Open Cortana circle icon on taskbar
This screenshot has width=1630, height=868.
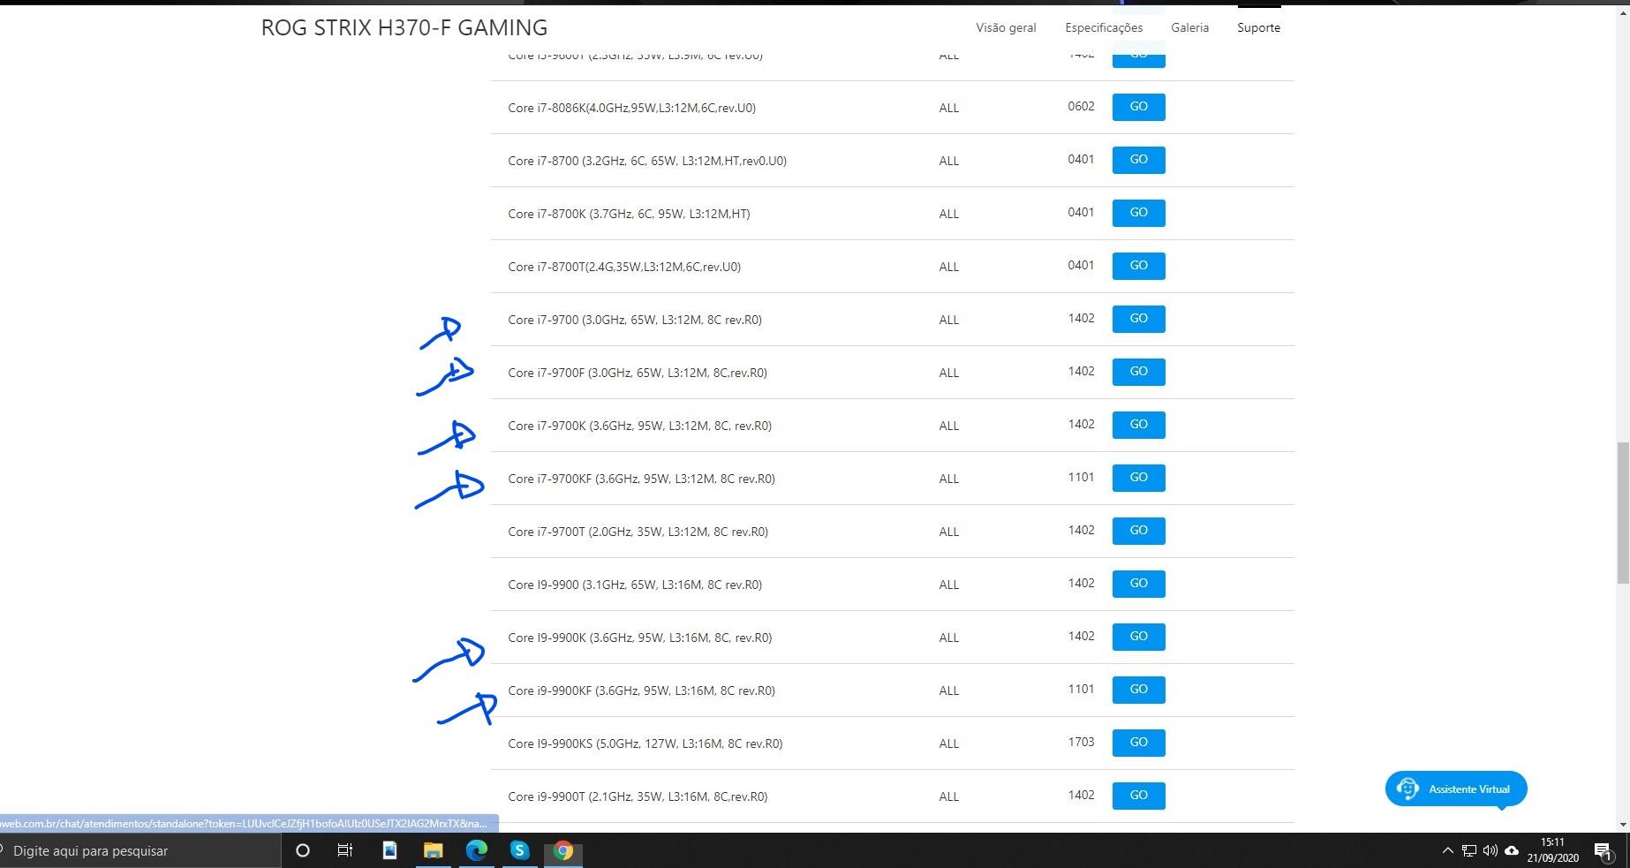tap(302, 850)
